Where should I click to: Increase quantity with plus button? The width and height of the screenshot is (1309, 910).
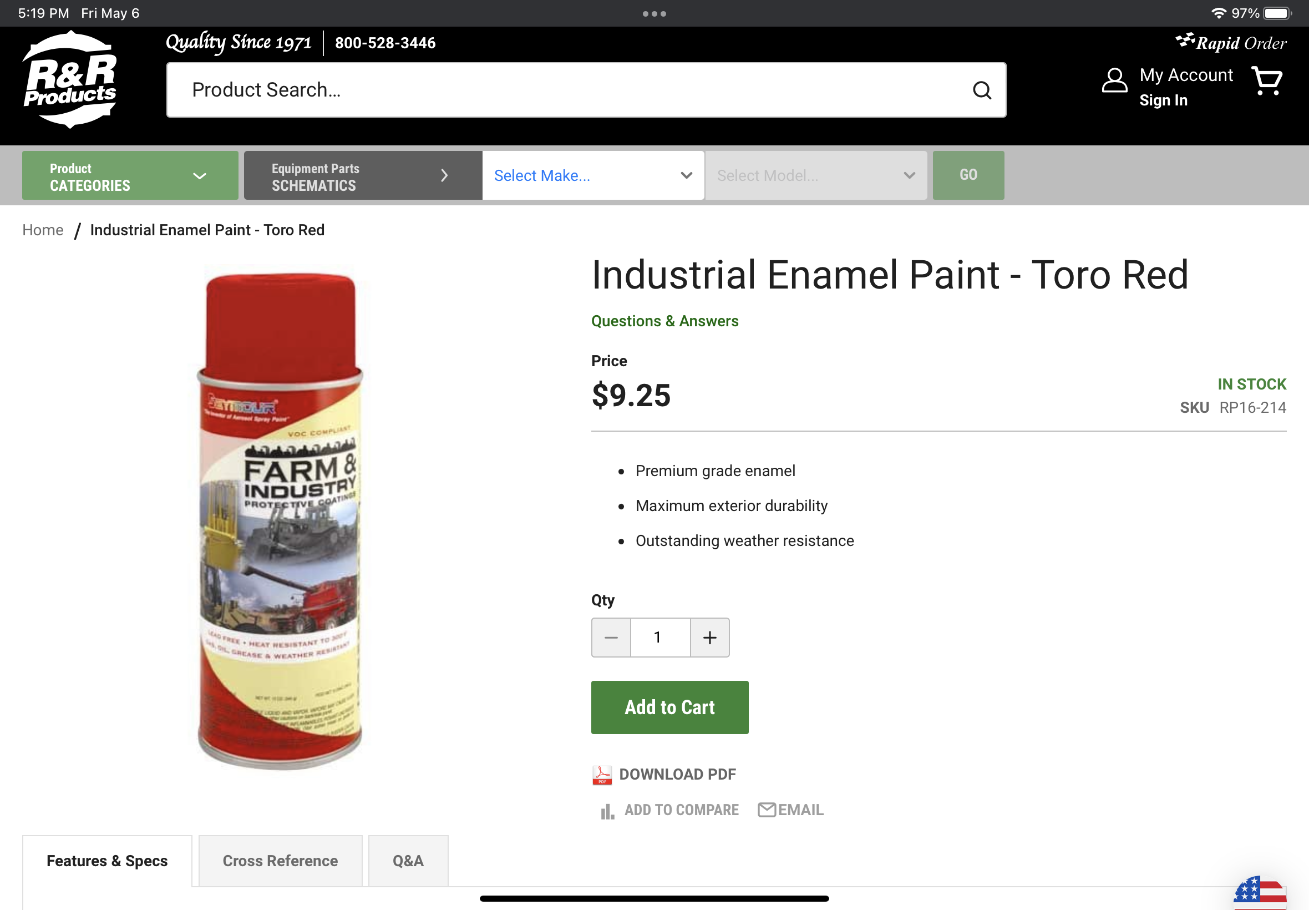pos(709,638)
